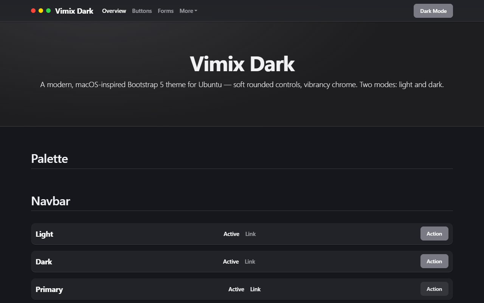
Task: Click the green dot beside the Vimix Dark brand
Action: (48, 11)
